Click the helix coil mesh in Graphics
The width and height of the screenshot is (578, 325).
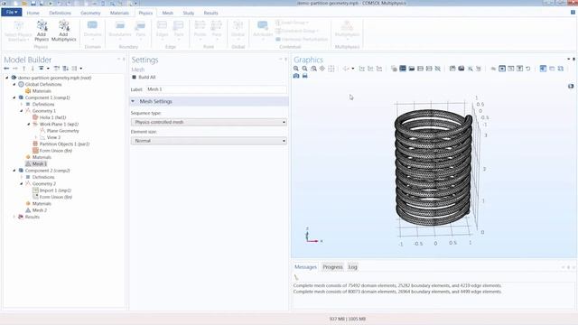tap(433, 168)
